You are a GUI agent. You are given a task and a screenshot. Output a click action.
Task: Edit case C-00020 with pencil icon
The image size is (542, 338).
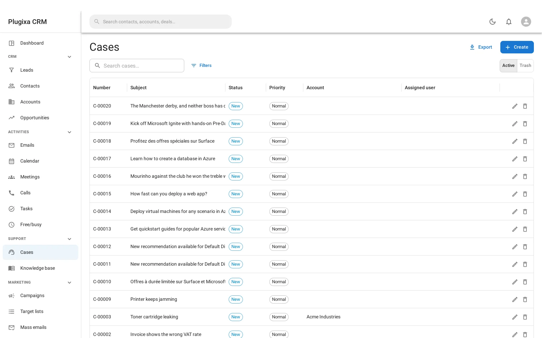click(x=515, y=106)
